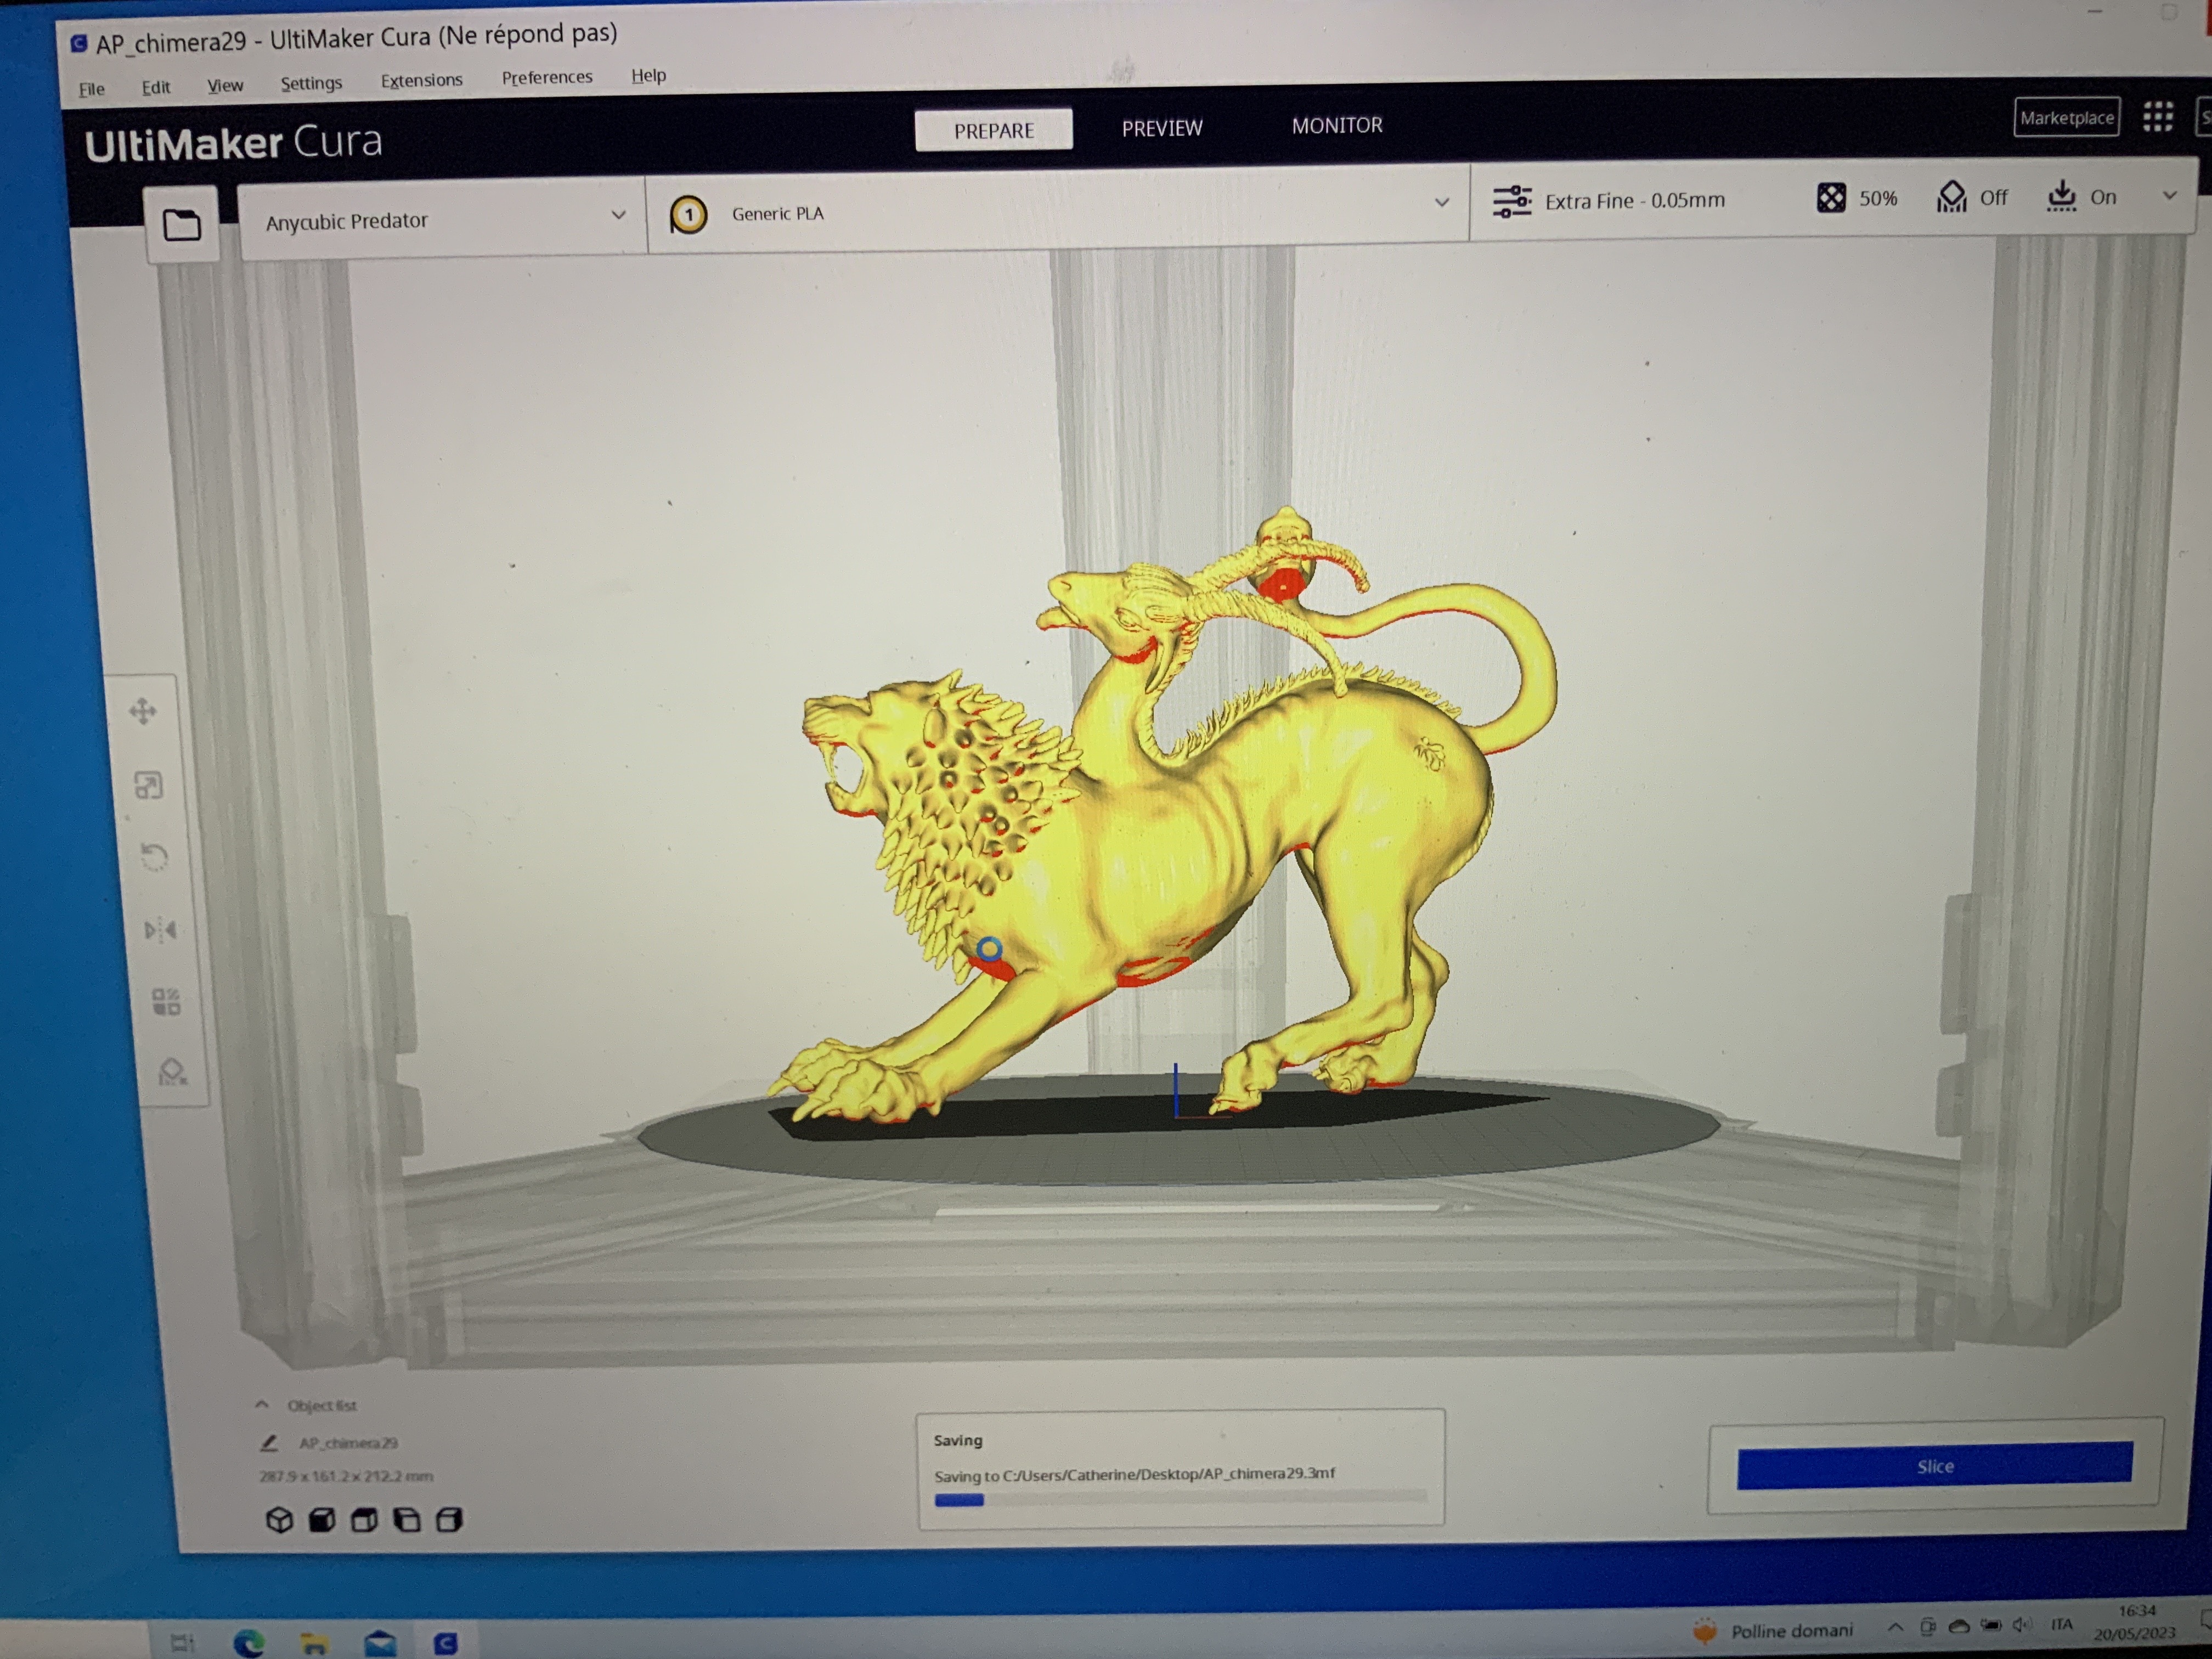The image size is (2212, 1659).
Task: Click the volume speaker icon in system tray
Action: tap(2021, 1624)
